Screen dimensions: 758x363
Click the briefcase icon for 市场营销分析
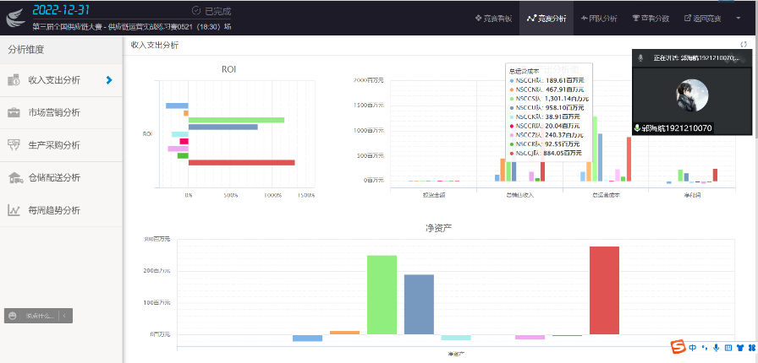14,112
